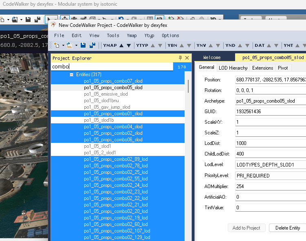The image size is (306, 241).
Task: Click the Position value field
Action: (x=271, y=80)
